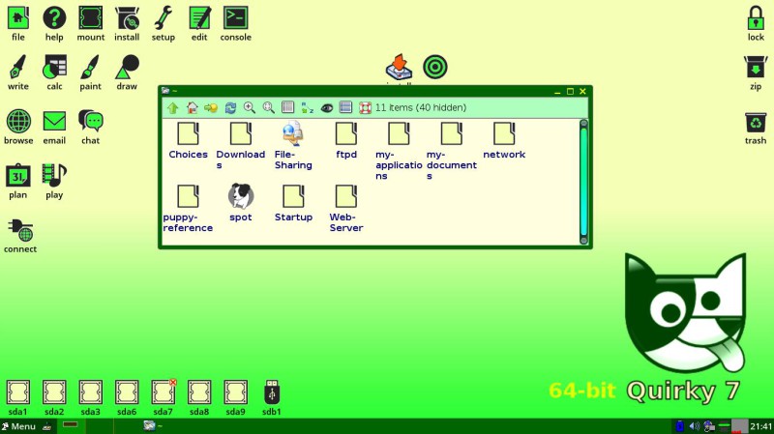Refresh the directory listing
This screenshot has width=774, height=434.
click(230, 107)
